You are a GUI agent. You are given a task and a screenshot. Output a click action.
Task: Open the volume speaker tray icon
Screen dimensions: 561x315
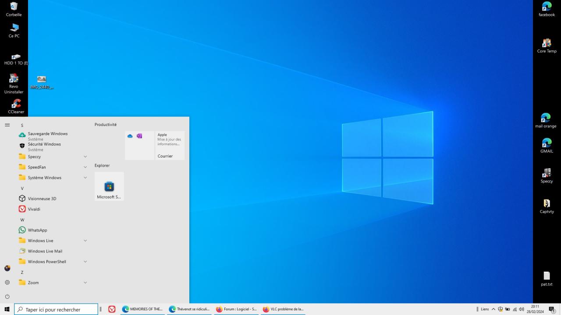click(522, 309)
